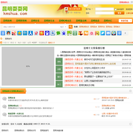This screenshot has height=133, width=133.
Task: Open the 快捷导航 quick navigation dropdown
Action: [125, 21]
